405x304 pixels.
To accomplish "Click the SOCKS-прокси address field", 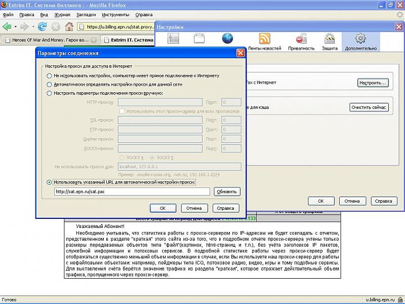I will click(x=160, y=148).
